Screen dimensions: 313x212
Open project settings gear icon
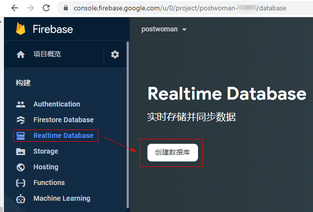(115, 54)
